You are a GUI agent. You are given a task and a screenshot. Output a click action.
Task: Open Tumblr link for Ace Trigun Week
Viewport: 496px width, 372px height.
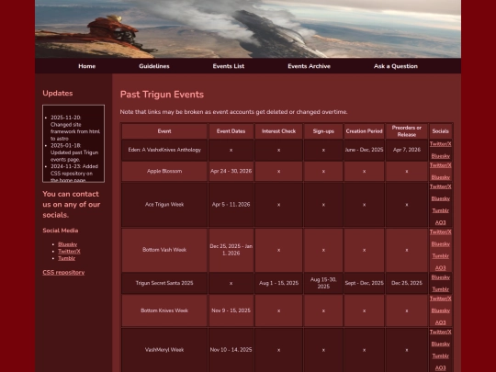point(440,210)
